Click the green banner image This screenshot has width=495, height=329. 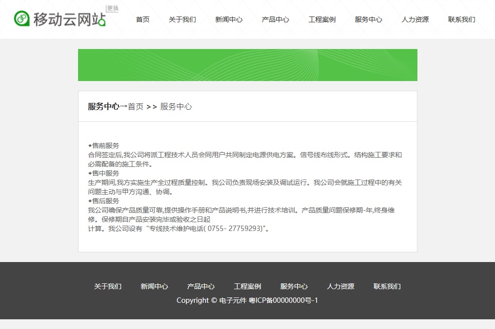(247, 65)
